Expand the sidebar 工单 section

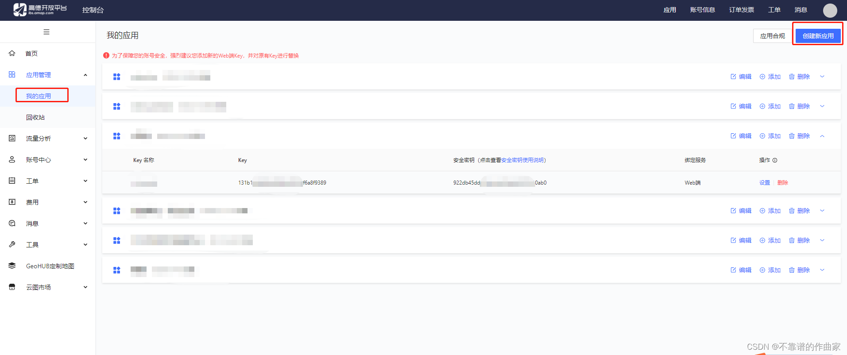click(85, 181)
